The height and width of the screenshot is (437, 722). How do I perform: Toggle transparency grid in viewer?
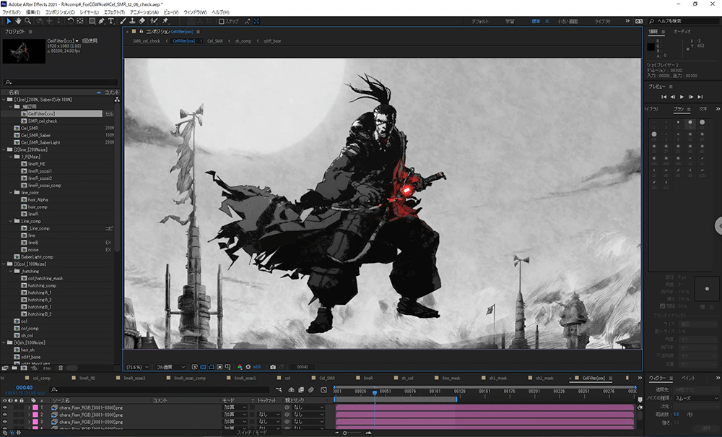coord(203,367)
